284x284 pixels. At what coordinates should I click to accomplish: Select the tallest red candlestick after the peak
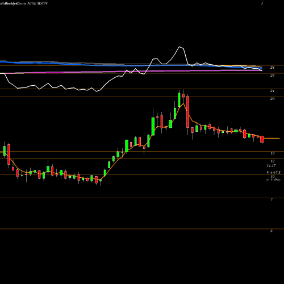coord(188,112)
